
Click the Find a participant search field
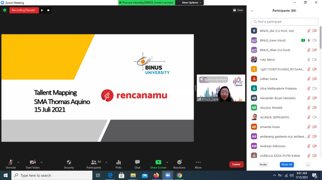(x=285, y=22)
